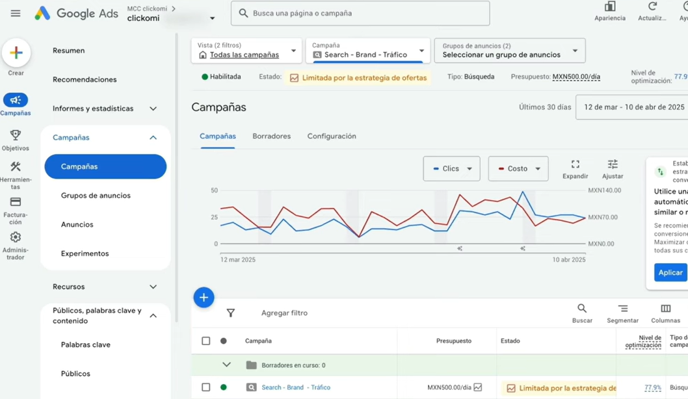Open Palabras clave sidebar item

pyautogui.click(x=86, y=344)
